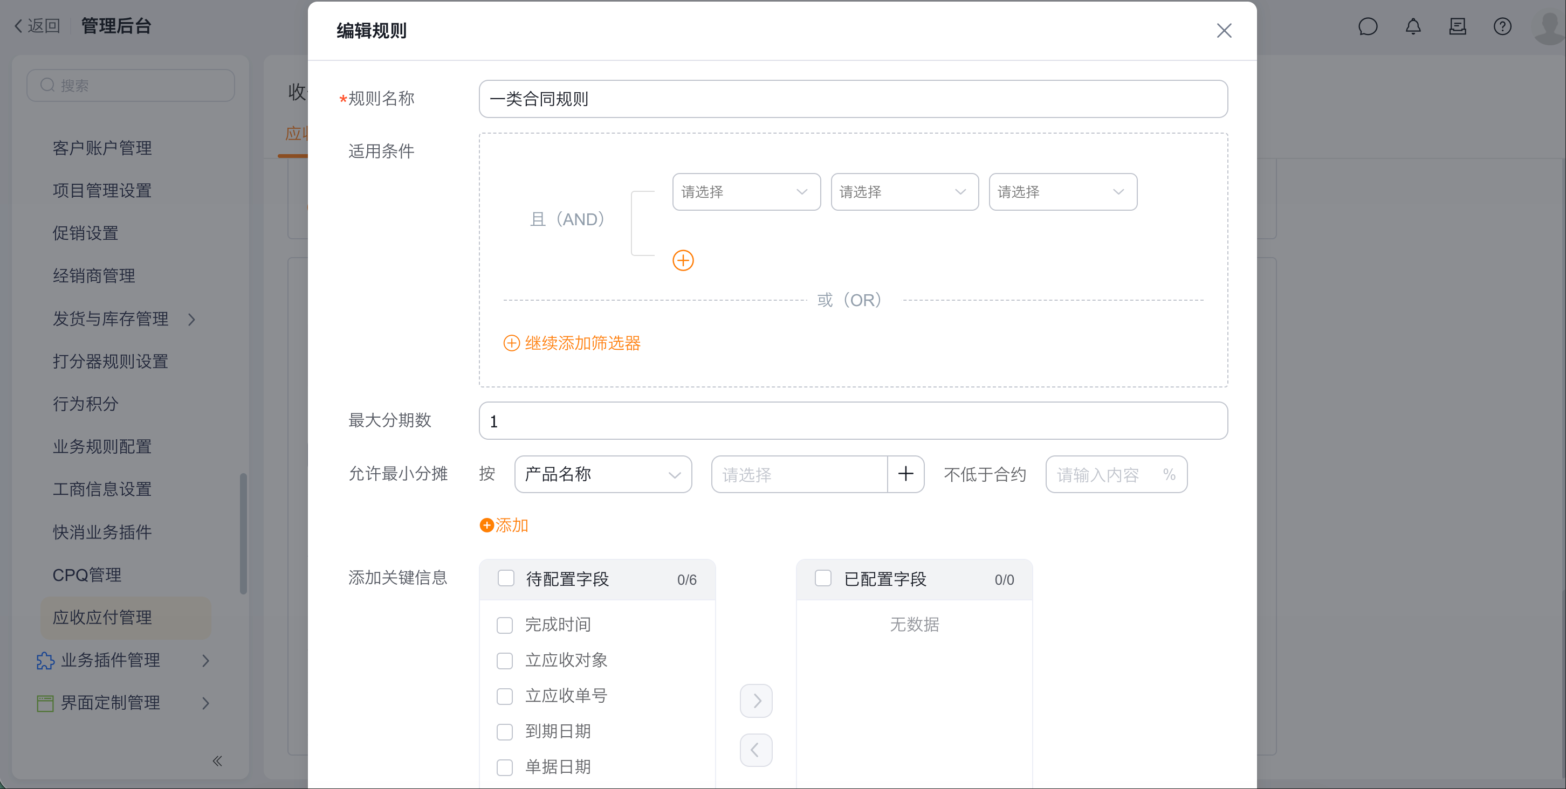Image resolution: width=1566 pixels, height=789 pixels.
Task: Click into the 最大分期数 input field
Action: pyautogui.click(x=853, y=420)
